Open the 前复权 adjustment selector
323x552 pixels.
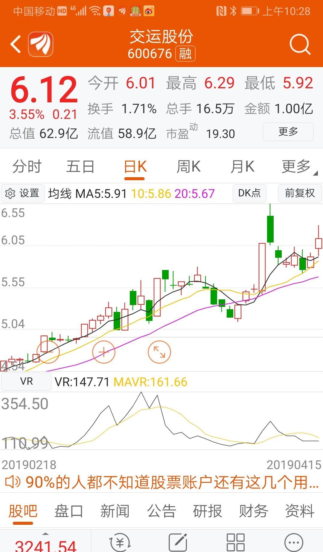300,193
